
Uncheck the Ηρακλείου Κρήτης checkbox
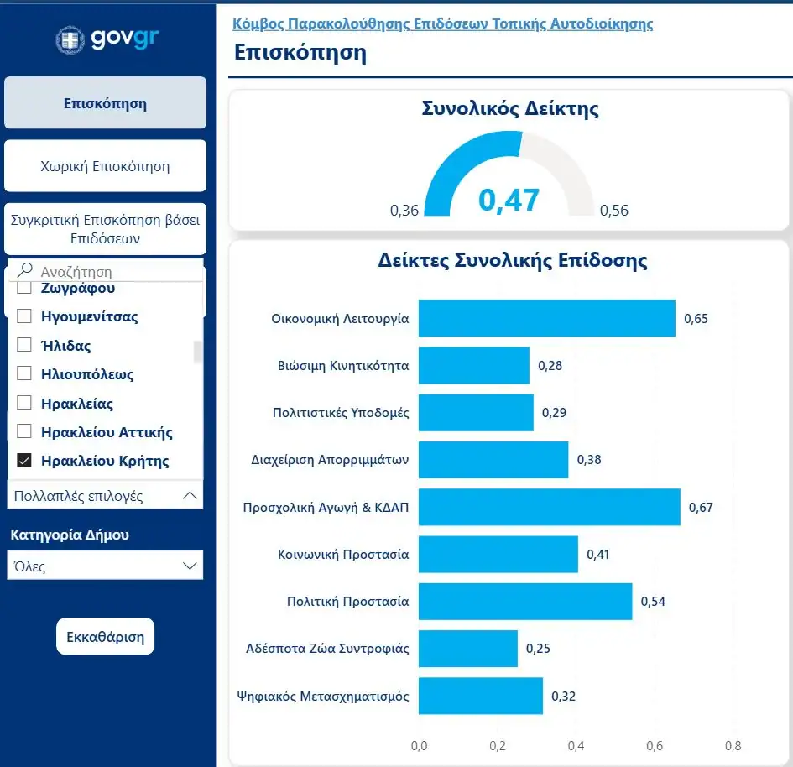click(24, 461)
